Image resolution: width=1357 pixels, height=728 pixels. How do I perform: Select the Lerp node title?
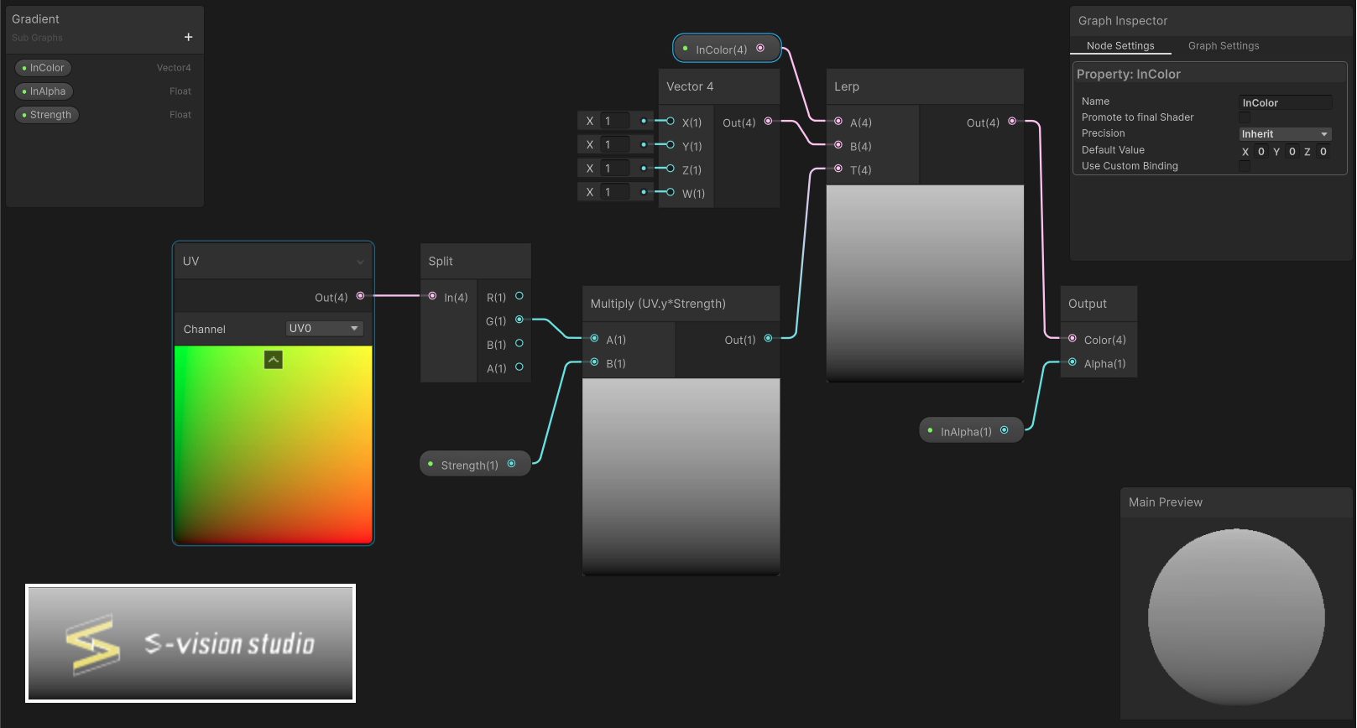pyautogui.click(x=847, y=86)
